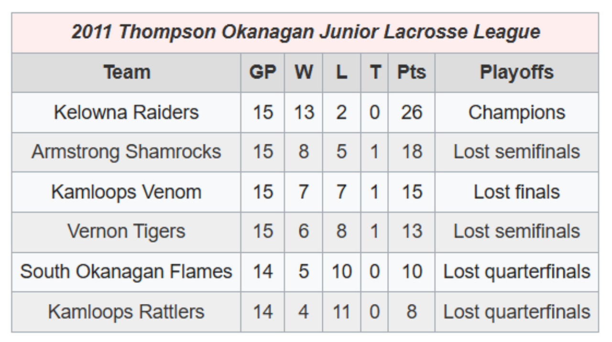
Task: Click the Pts column header
Action: click(411, 72)
